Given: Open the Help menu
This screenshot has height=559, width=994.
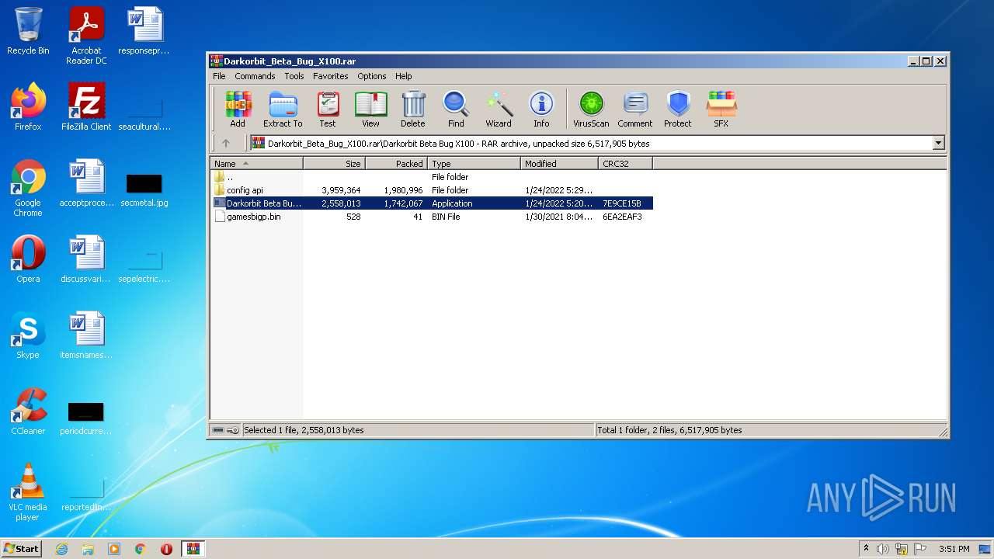Looking at the screenshot, I should [403, 76].
